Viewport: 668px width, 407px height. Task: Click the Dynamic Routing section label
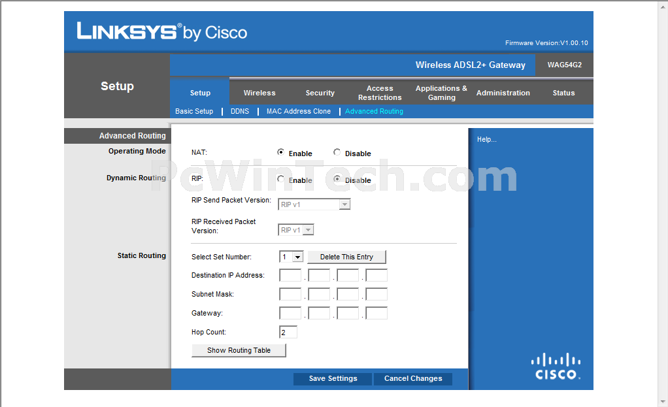pyautogui.click(x=136, y=178)
